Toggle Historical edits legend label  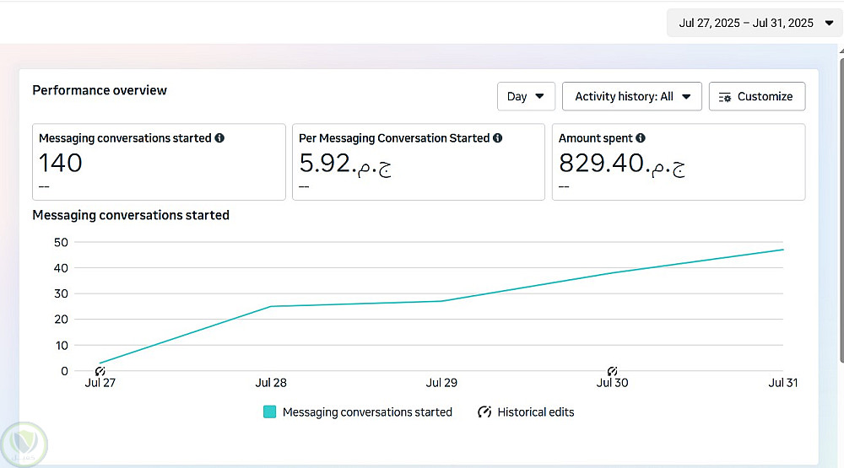tap(536, 412)
